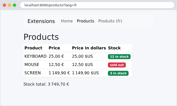The image size is (177, 106).
Task: Click the green maximize window button
Action: pos(14,5)
